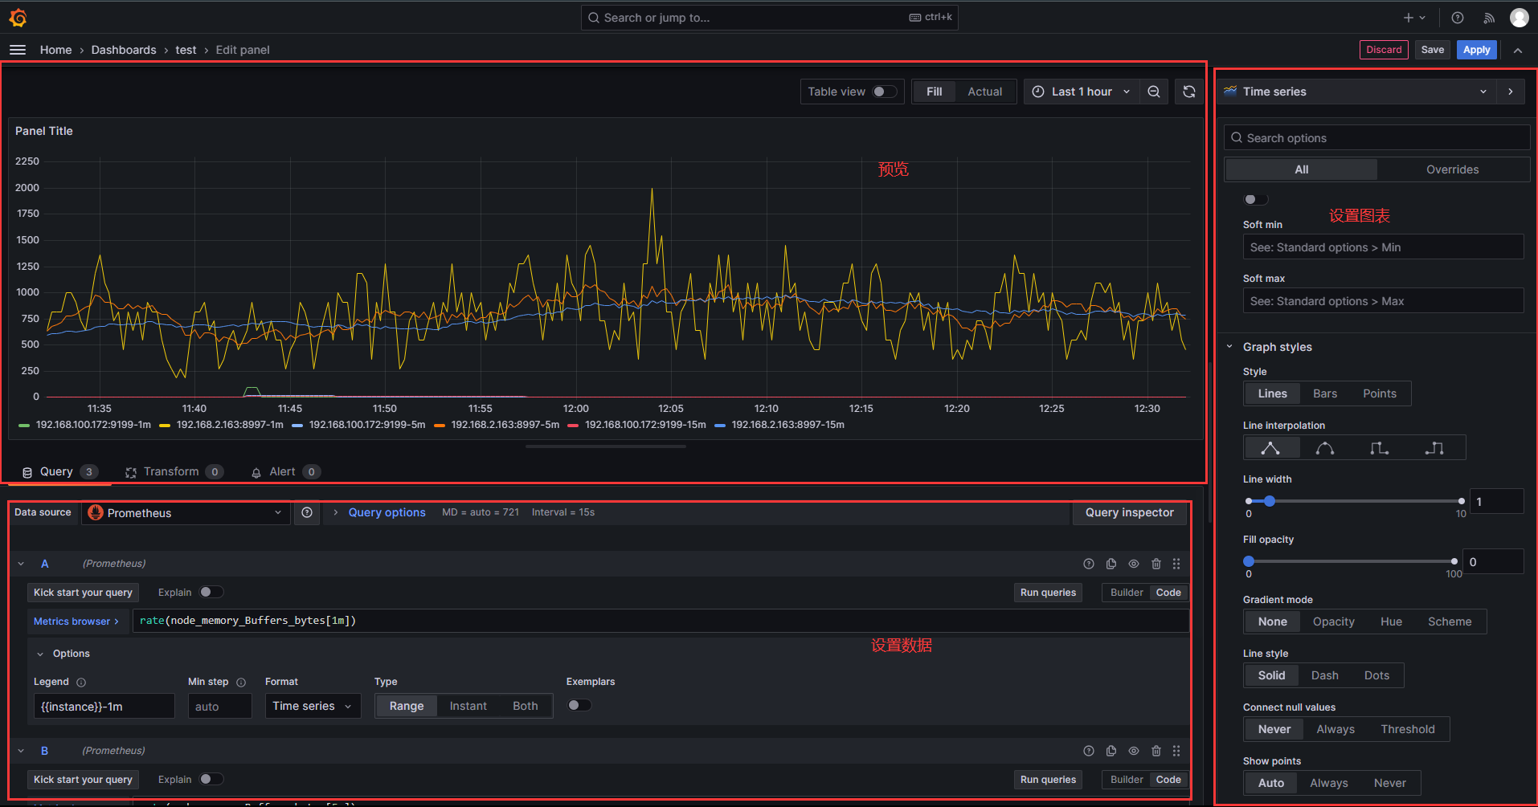
Task: Click the Discard button
Action: click(x=1384, y=50)
